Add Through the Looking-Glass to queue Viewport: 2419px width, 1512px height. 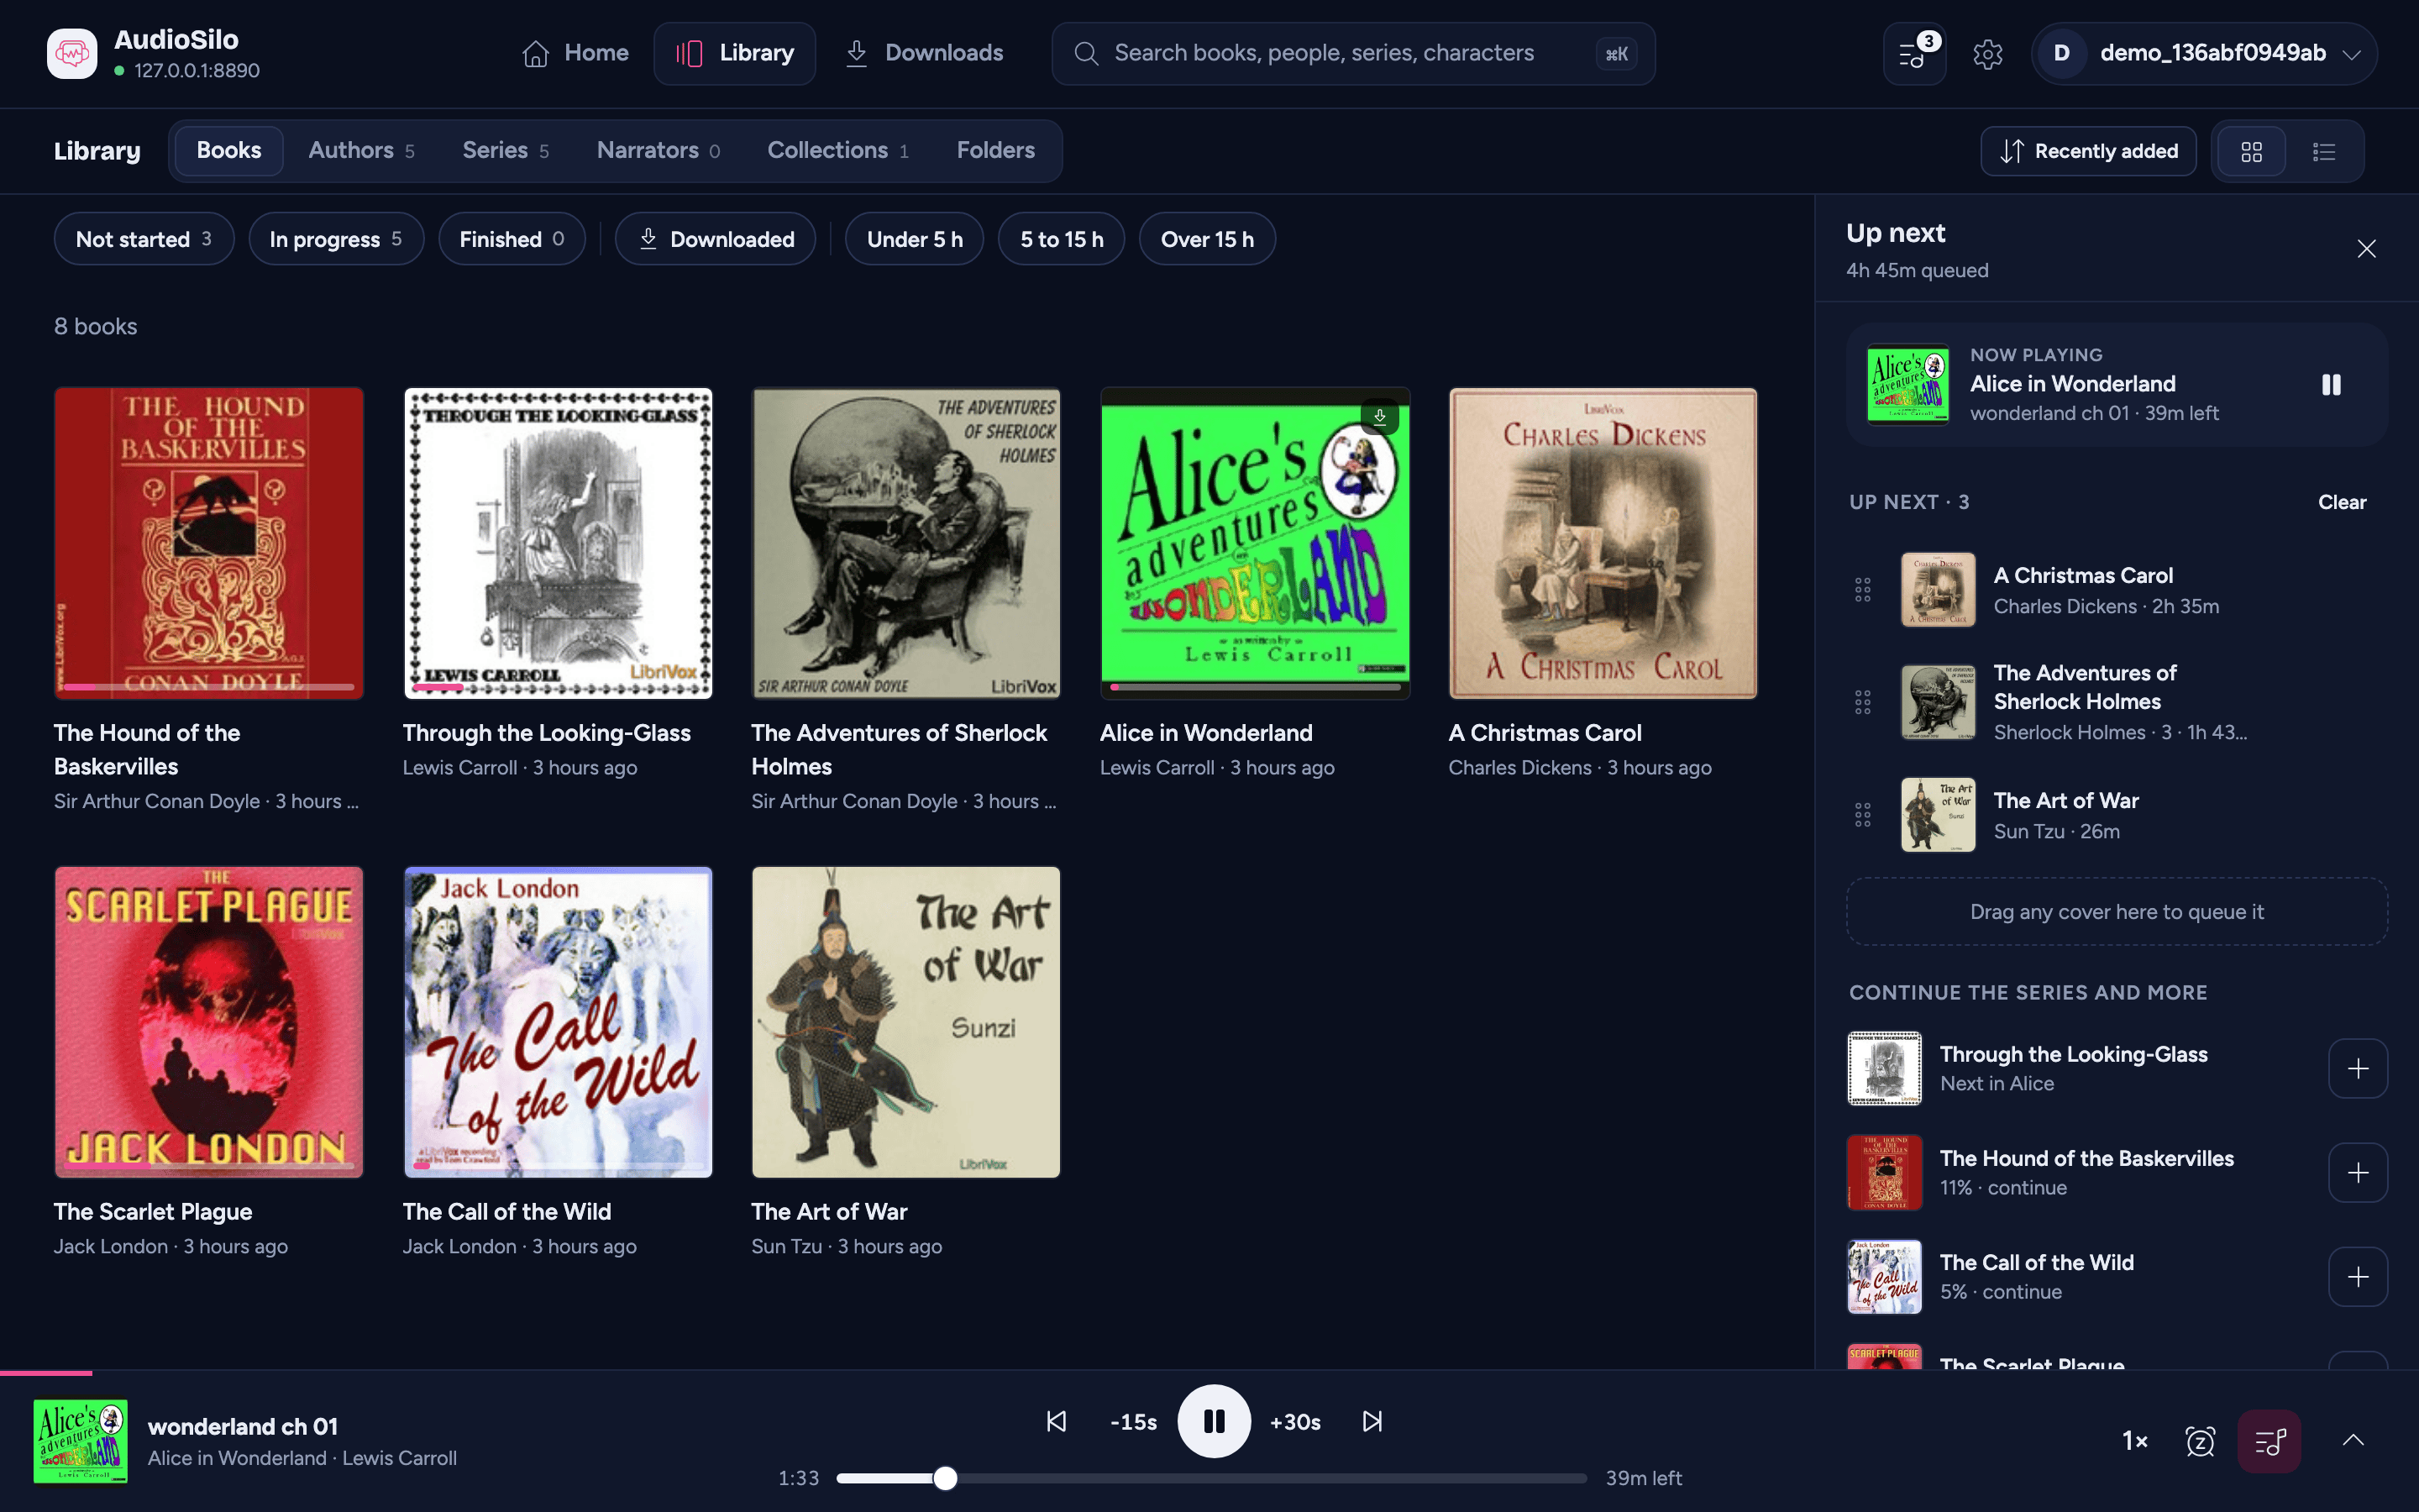2357,1068
